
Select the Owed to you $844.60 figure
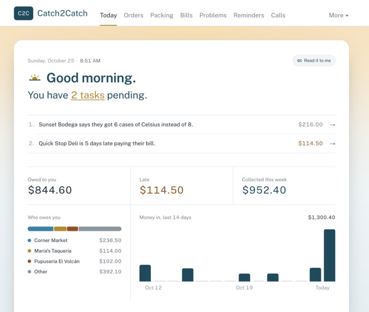[x=50, y=190]
